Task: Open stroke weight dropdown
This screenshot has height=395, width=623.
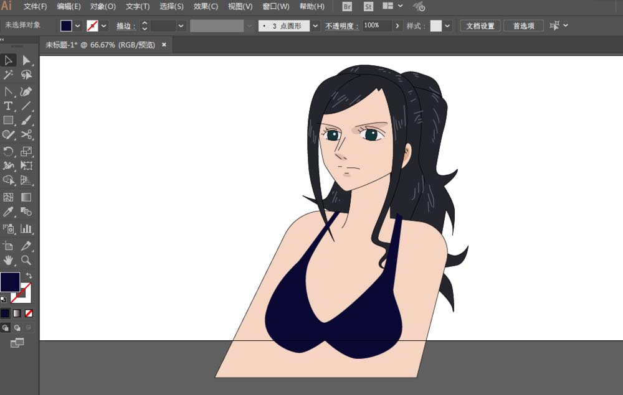Action: 181,26
